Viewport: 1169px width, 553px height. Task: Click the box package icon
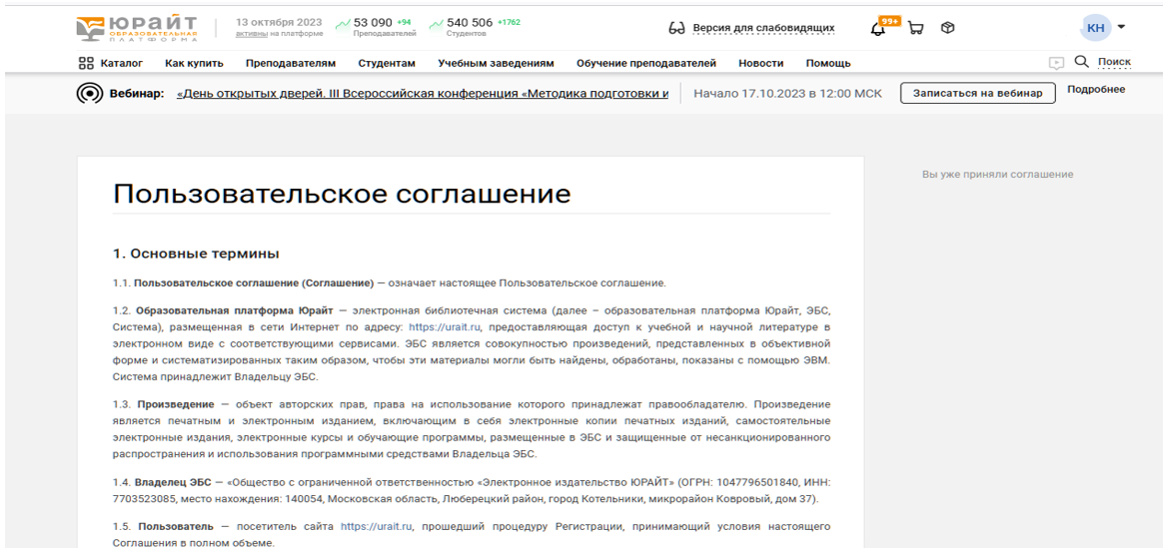[947, 28]
